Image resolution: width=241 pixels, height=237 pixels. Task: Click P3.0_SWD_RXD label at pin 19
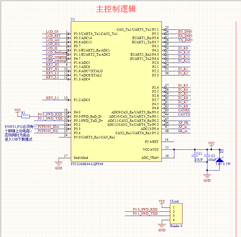tap(50, 114)
